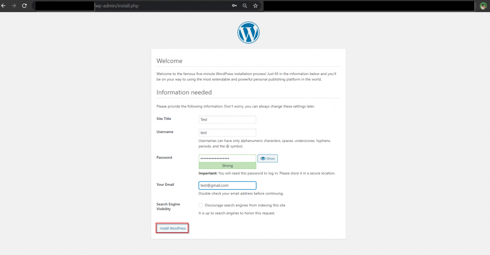The width and height of the screenshot is (490, 255).
Task: Click the 'Double-check your email address' hint
Action: (241, 193)
